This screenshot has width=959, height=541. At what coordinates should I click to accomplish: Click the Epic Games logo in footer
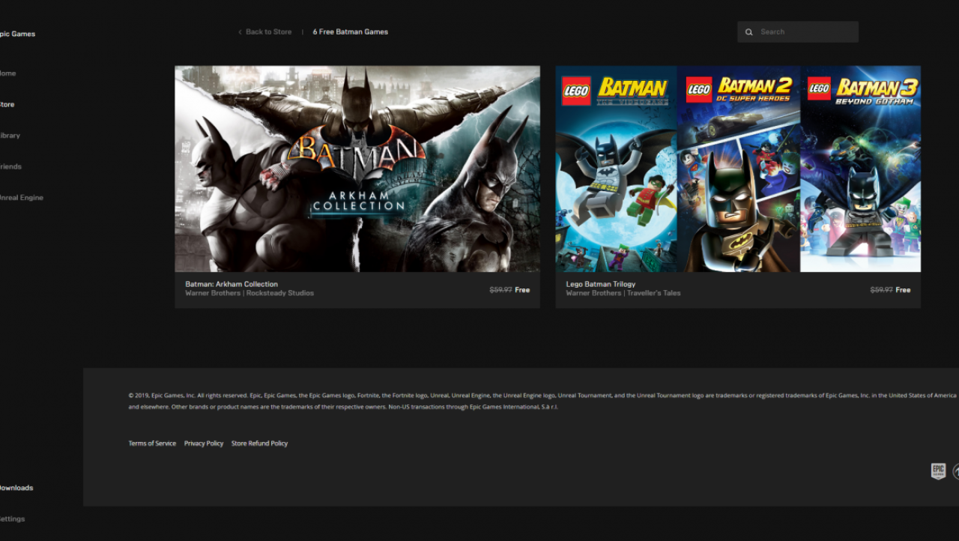coord(938,471)
